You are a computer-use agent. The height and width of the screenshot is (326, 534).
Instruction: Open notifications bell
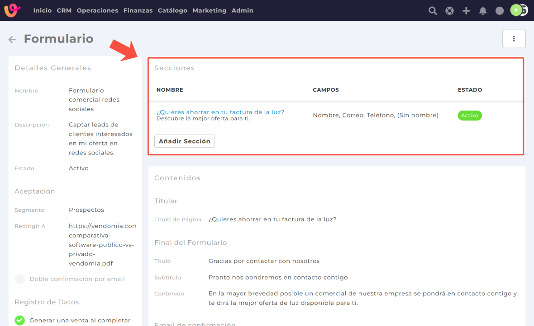tap(483, 11)
